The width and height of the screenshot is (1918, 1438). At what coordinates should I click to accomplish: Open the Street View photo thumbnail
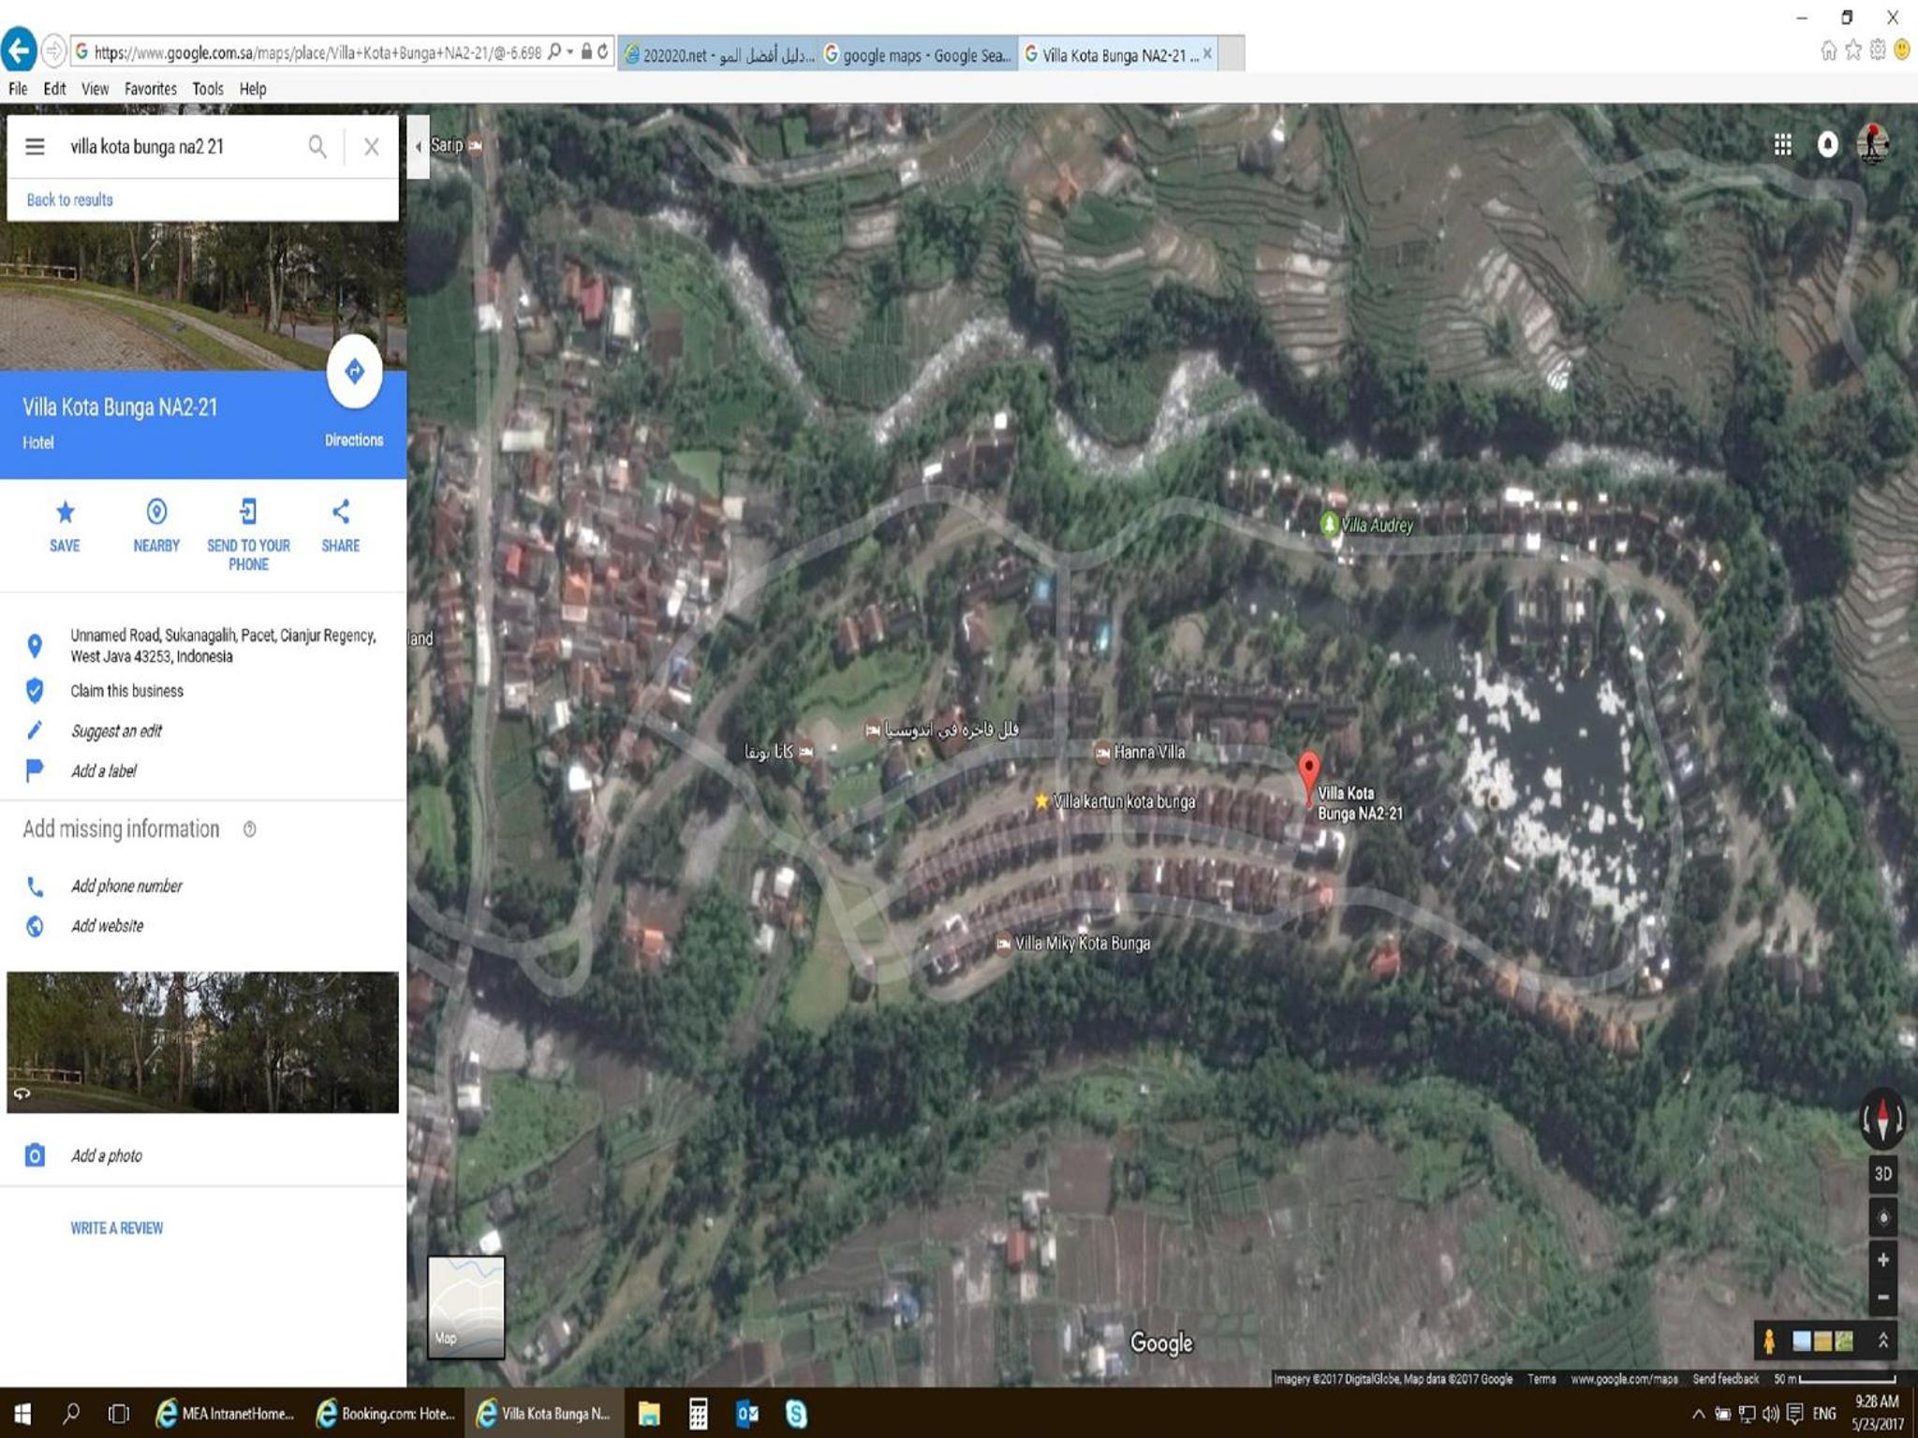click(203, 1042)
